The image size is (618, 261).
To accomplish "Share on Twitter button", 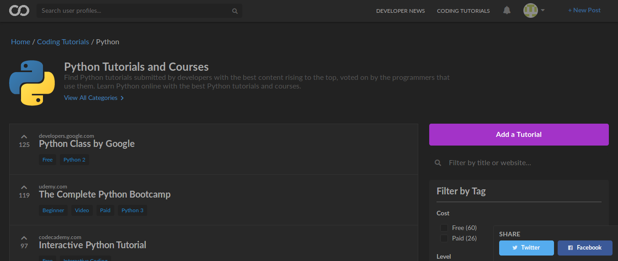I will [x=527, y=248].
